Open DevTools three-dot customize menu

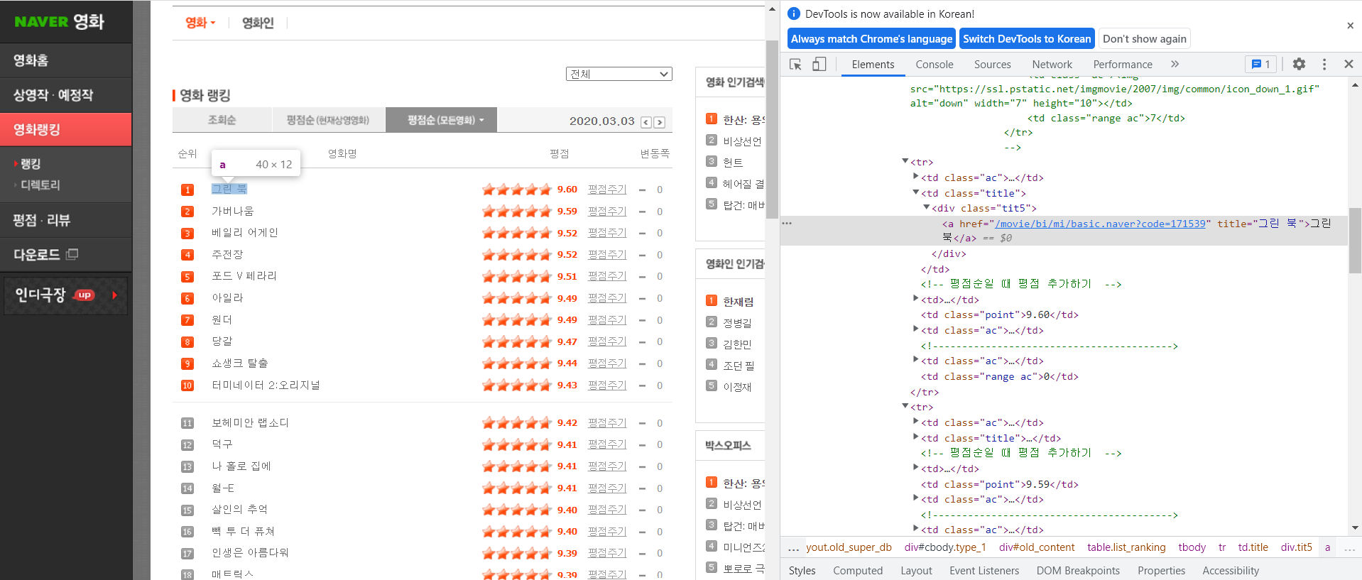point(1324,64)
